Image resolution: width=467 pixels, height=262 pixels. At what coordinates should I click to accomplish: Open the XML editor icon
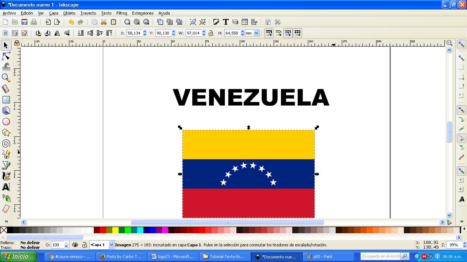pyautogui.click(x=245, y=22)
